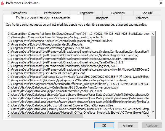Select Fichiers programmés pour la sauvegarde tab

tap(43, 17)
